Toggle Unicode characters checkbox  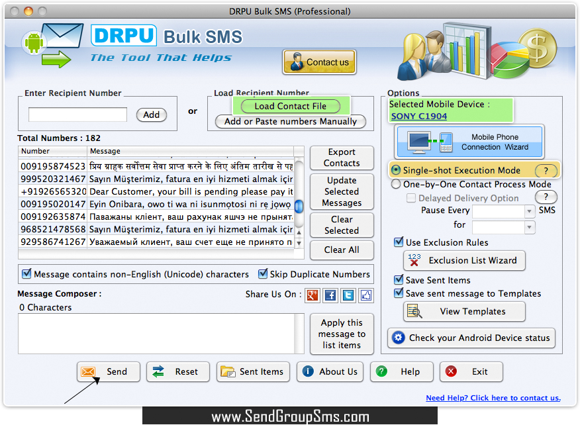tap(26, 273)
